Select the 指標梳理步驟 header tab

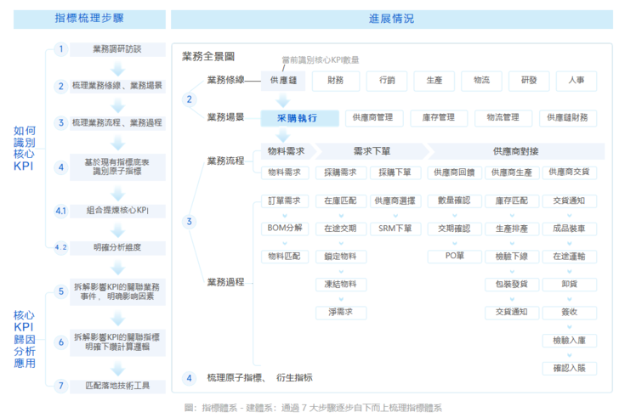point(90,19)
